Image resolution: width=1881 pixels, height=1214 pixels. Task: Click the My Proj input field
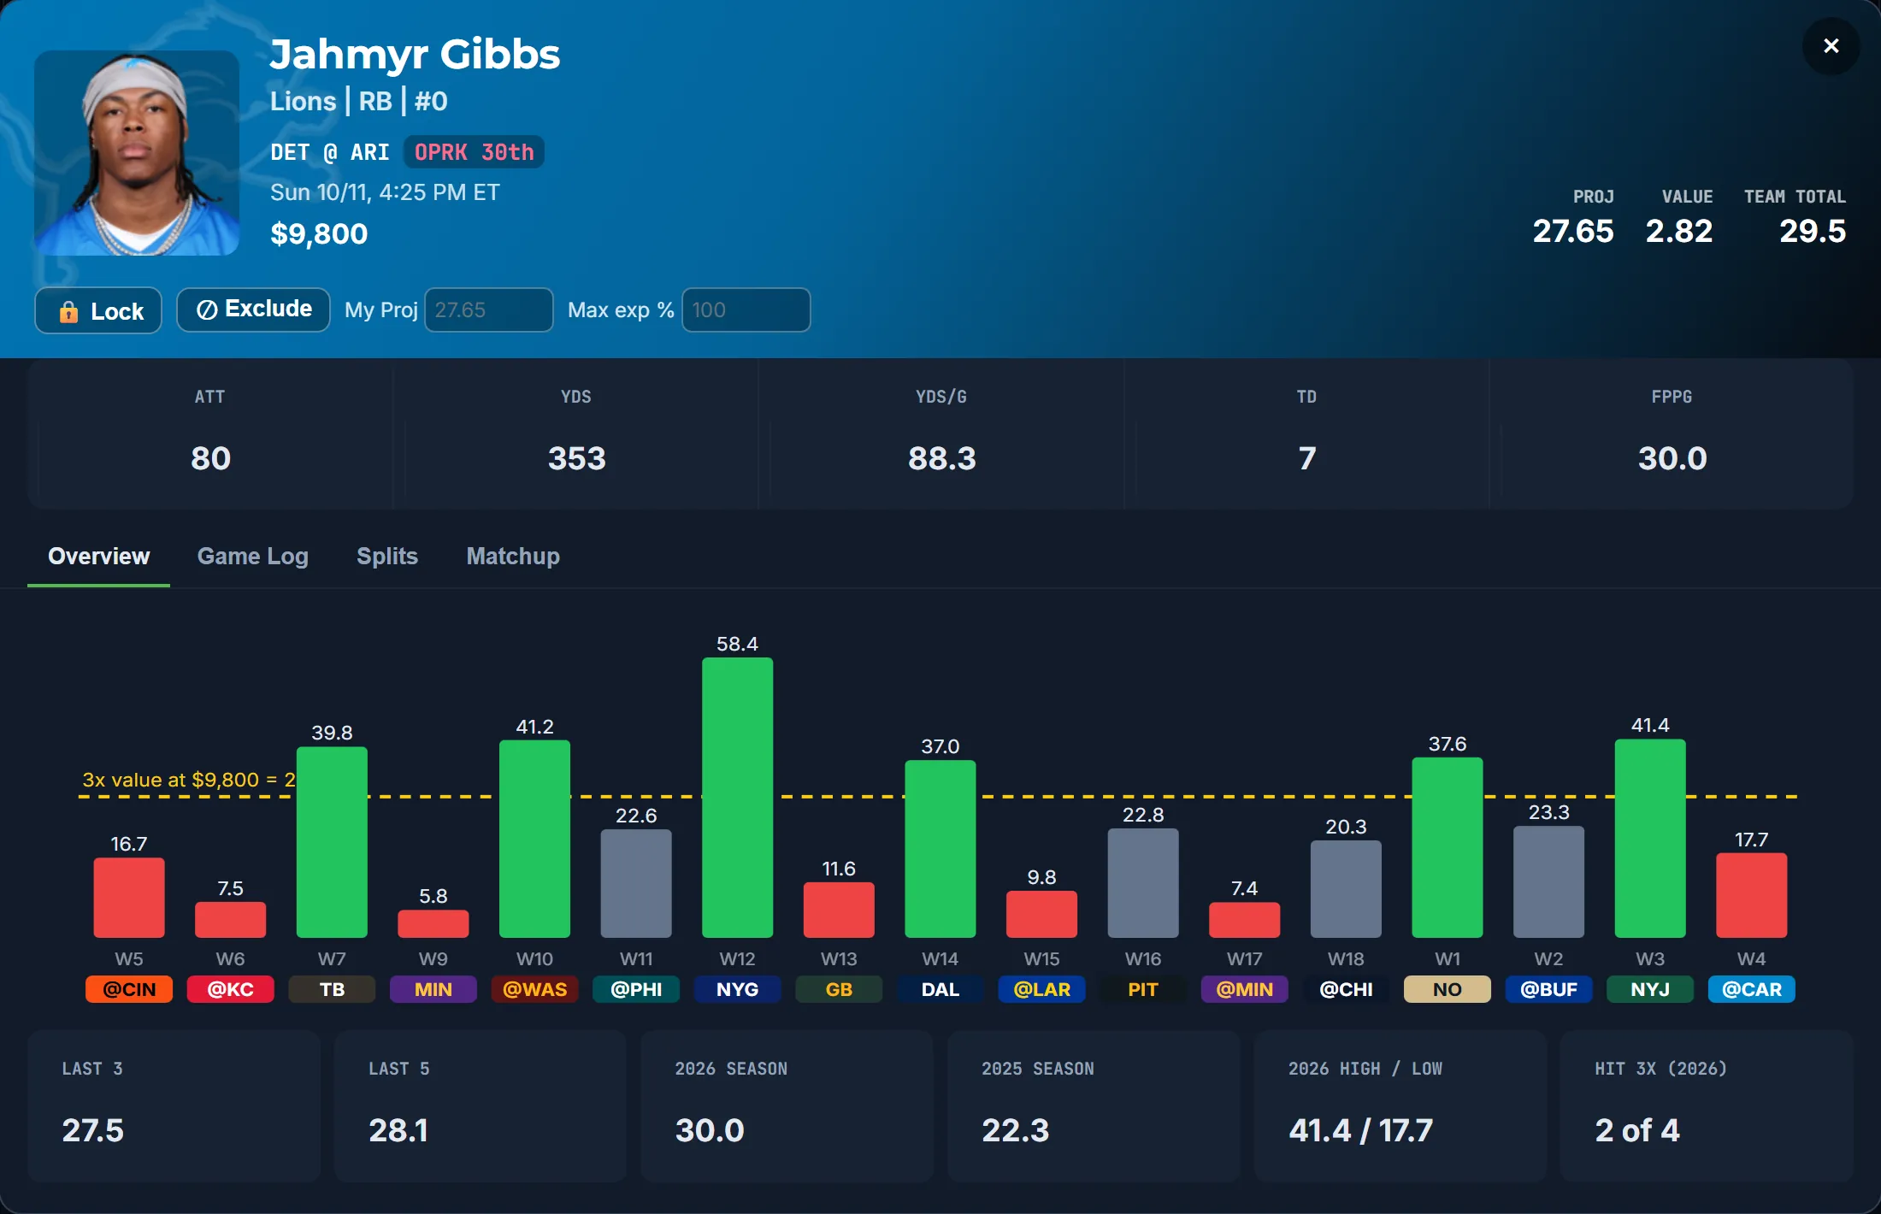click(489, 309)
